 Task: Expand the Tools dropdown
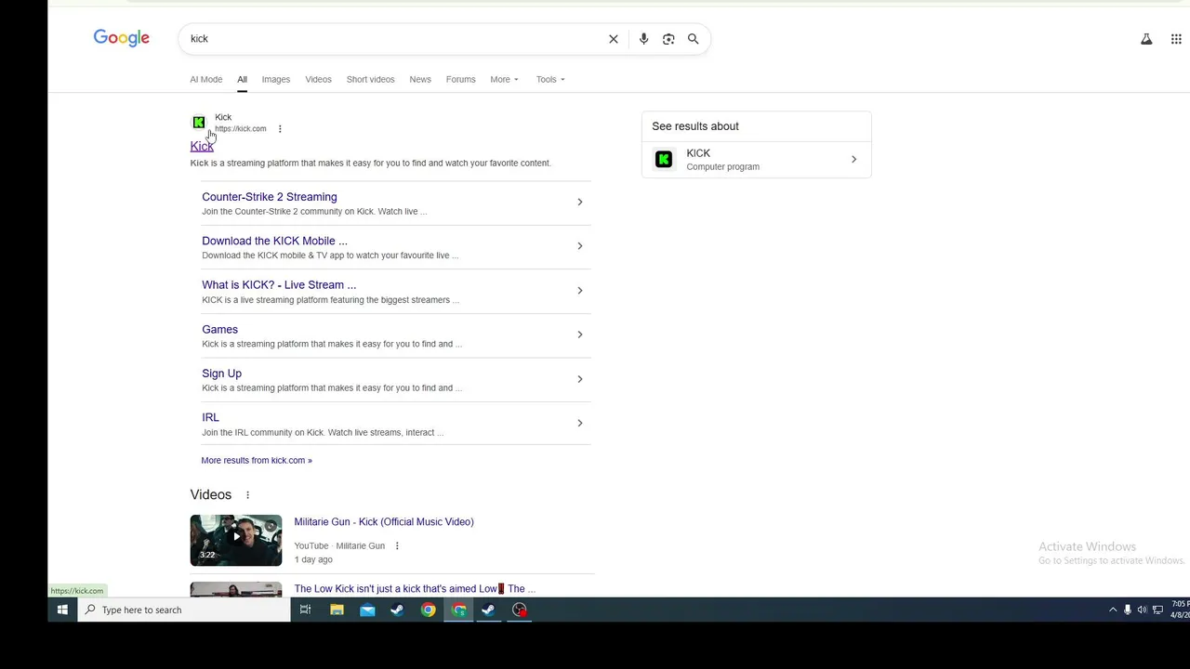point(550,79)
